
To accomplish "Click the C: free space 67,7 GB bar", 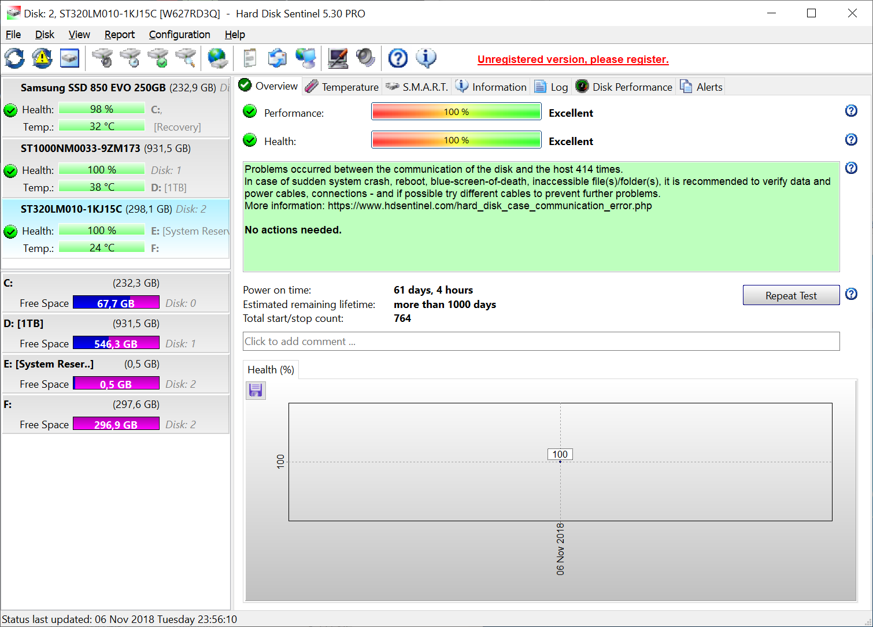I will coord(116,303).
